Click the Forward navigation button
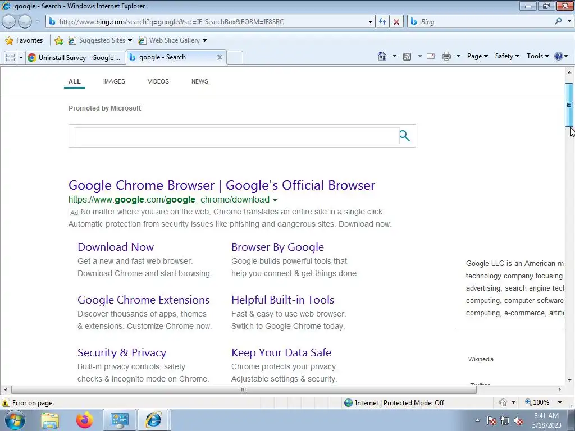 25,22
